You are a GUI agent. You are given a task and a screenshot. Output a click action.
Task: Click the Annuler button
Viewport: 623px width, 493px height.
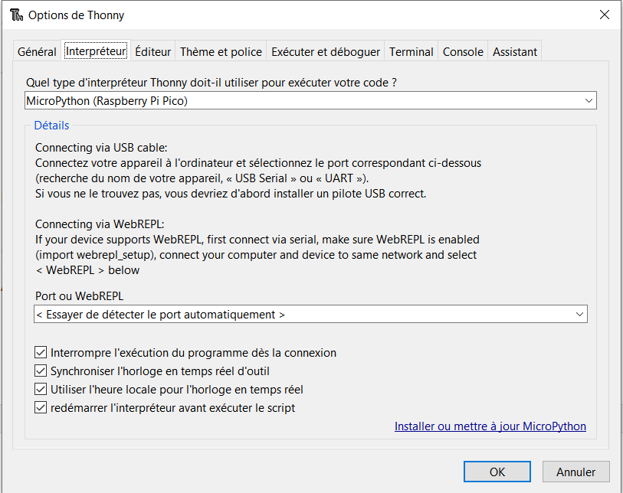[x=575, y=472]
